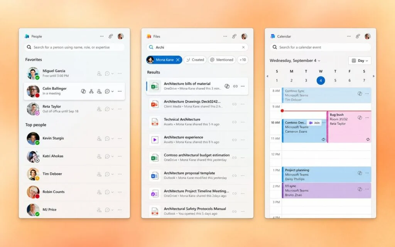Expand chat dropdown arrow for Colin Ballinger

click(113, 91)
